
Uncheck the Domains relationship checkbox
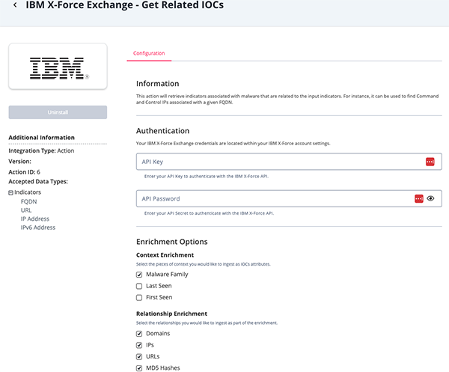pyautogui.click(x=139, y=334)
